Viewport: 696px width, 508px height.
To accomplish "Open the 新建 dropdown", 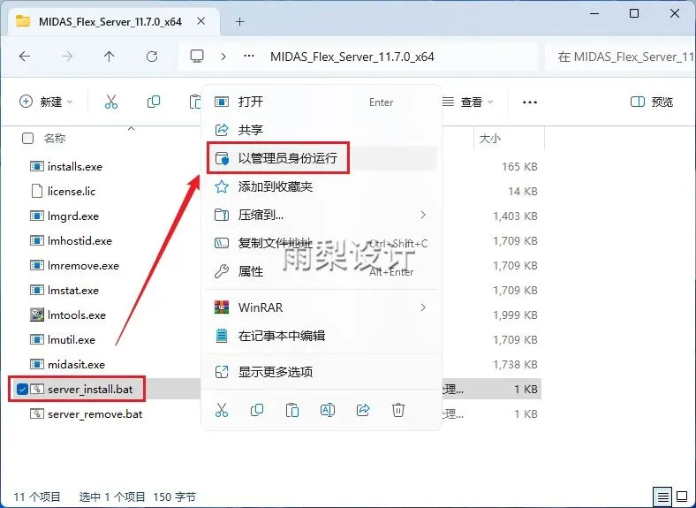I will pos(46,102).
